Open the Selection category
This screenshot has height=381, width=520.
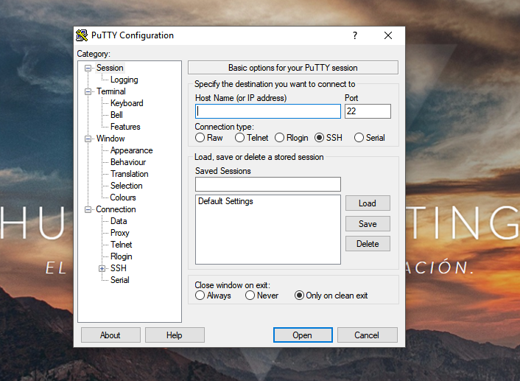click(x=127, y=186)
